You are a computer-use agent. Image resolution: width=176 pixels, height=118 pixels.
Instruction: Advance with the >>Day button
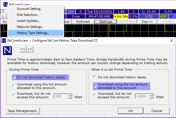167,22
